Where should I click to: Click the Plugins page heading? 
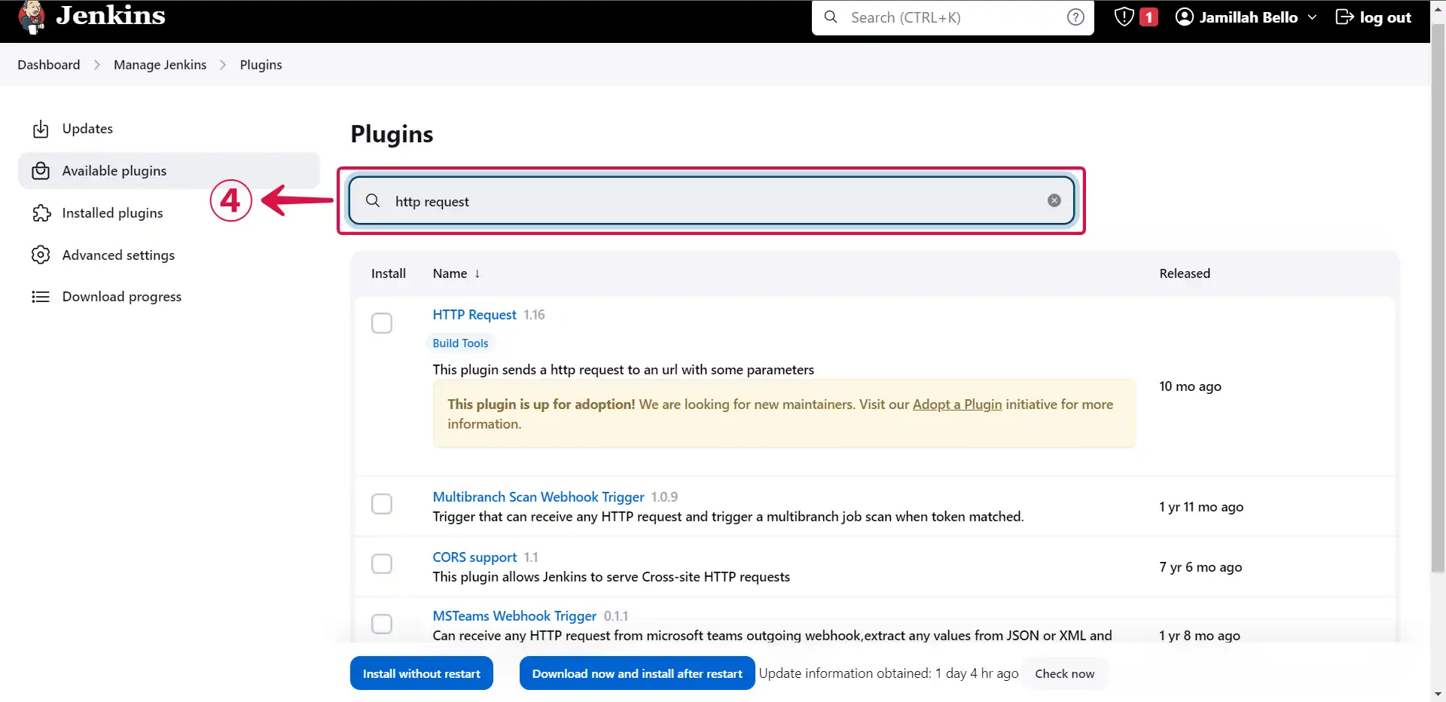coord(392,134)
